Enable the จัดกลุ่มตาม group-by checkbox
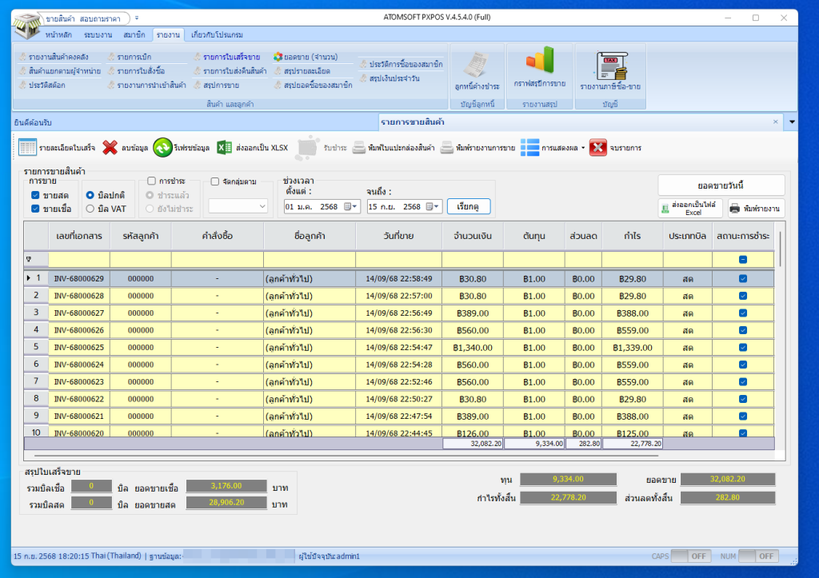The height and width of the screenshot is (578, 819). click(x=214, y=181)
